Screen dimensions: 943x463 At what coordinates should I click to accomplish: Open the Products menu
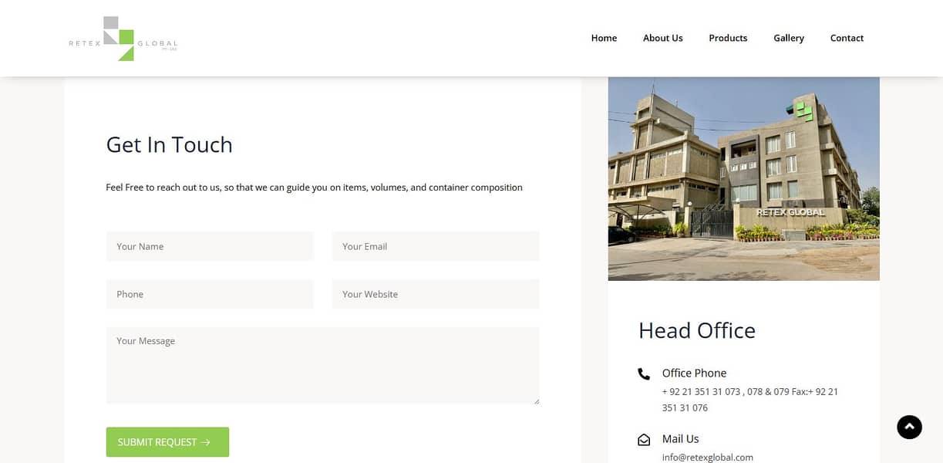point(728,38)
